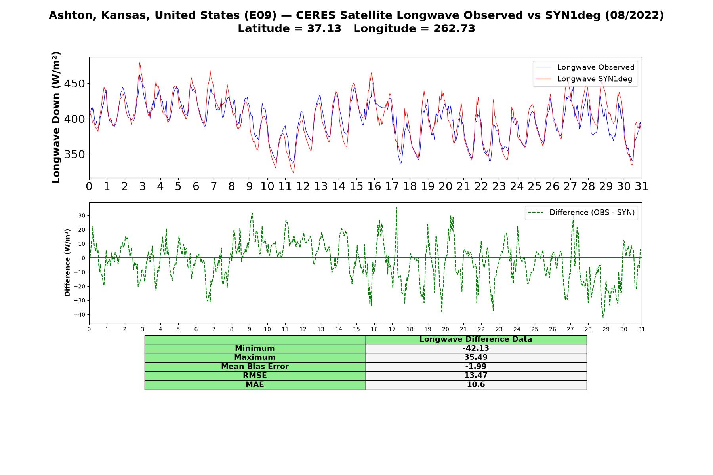The image size is (713, 475).
Task: Click the Longwave Difference Data table header
Action: pyautogui.click(x=476, y=340)
